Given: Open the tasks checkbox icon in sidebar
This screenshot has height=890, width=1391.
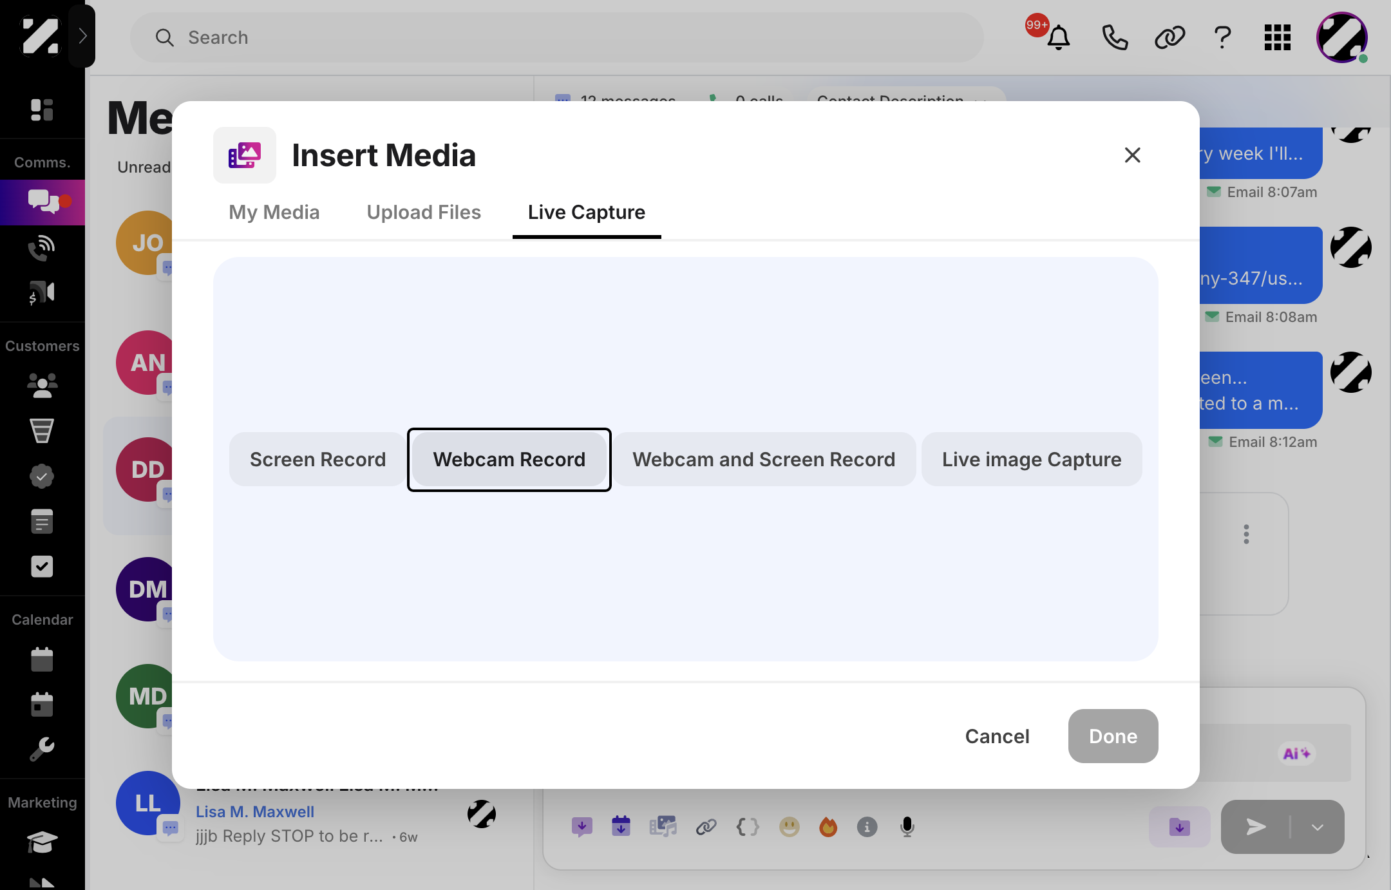Looking at the screenshot, I should coord(42,567).
